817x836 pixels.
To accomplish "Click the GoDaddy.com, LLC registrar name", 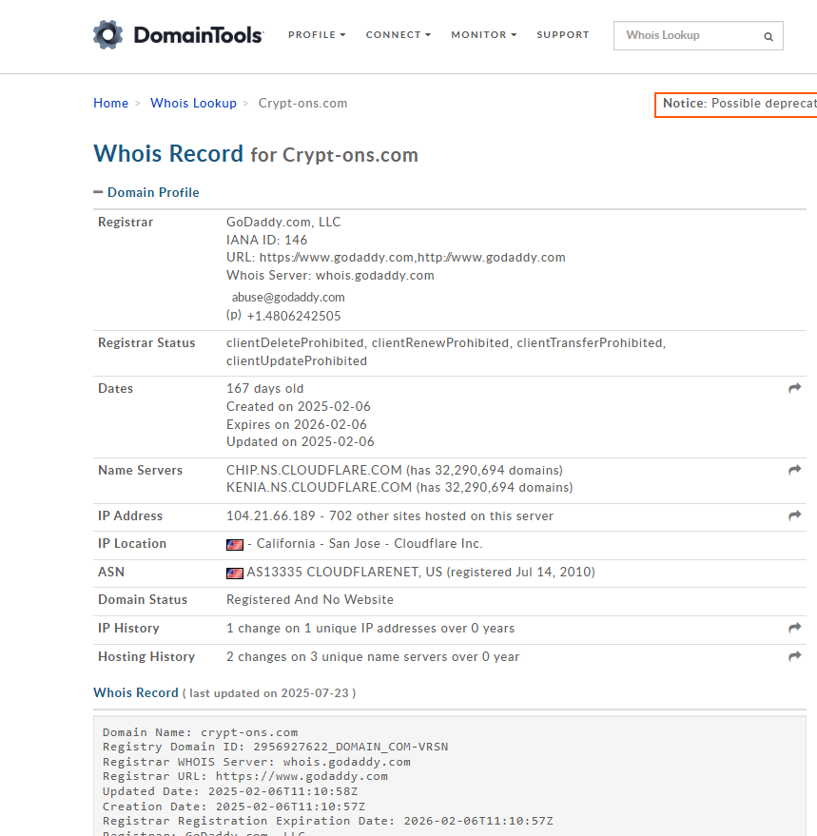I will [283, 222].
